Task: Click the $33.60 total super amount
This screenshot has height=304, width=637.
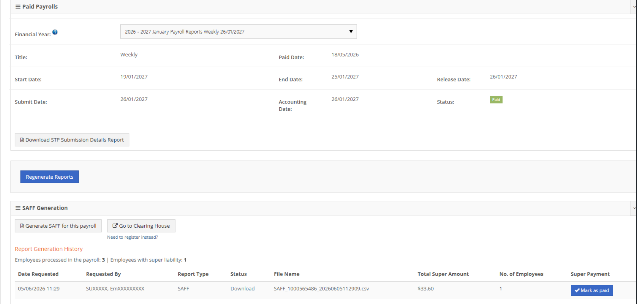Action: point(426,289)
